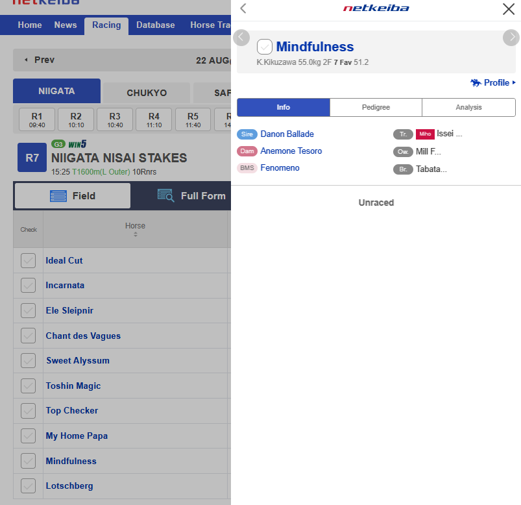This screenshot has width=521, height=505.
Task: Open horse My Home Papa
Action: click(x=77, y=436)
